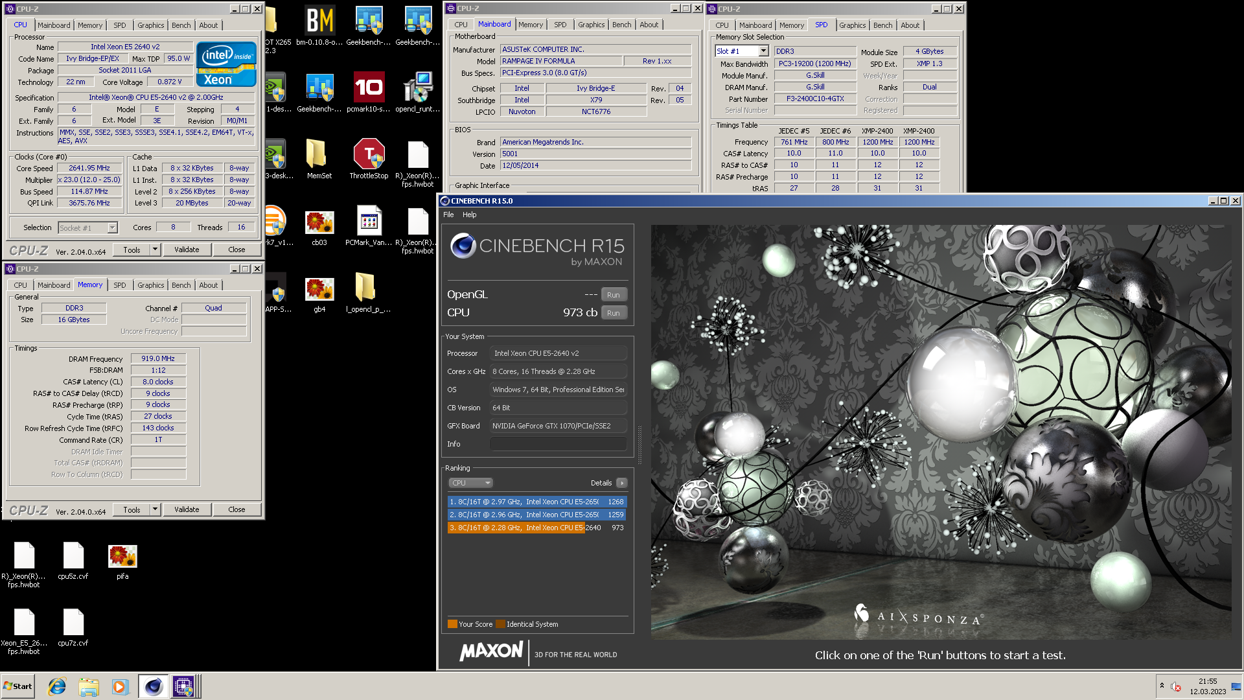The image size is (1244, 700).
Task: Select the cpu7z.cvf file icon
Action: 73,627
